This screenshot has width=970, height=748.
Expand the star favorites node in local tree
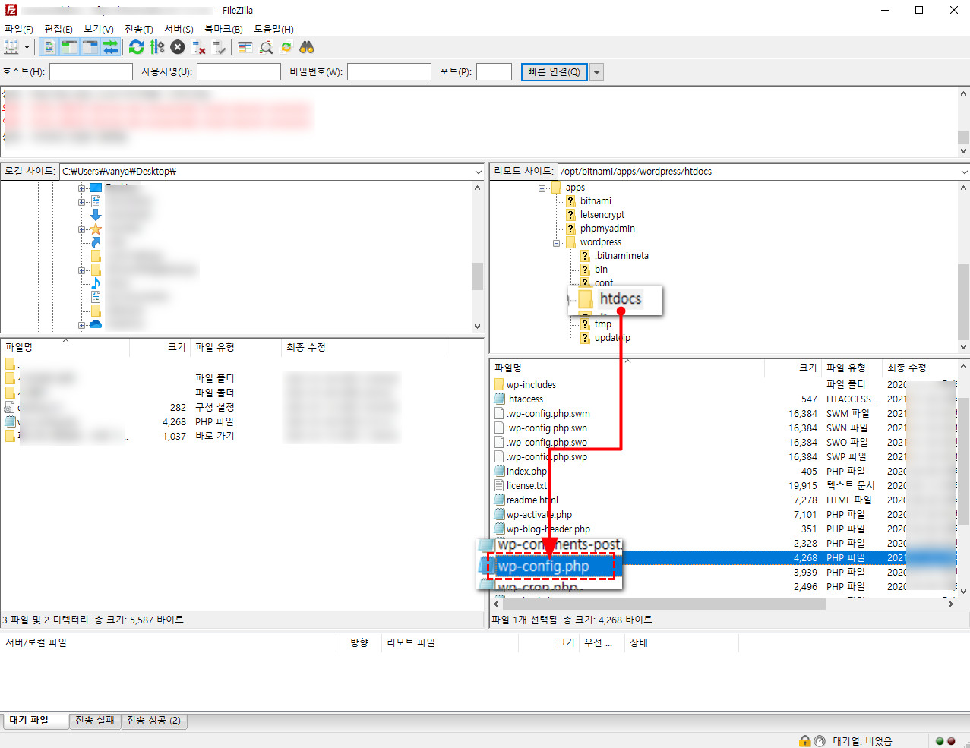point(81,229)
